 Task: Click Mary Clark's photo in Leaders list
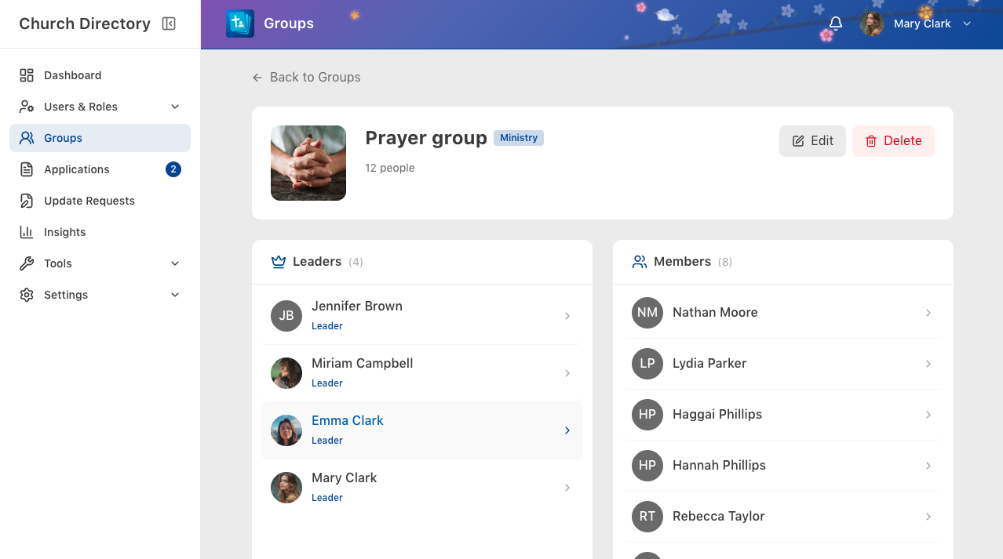286,488
